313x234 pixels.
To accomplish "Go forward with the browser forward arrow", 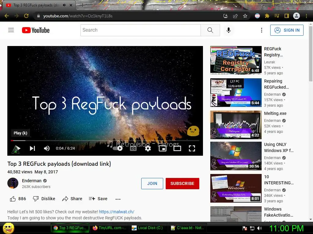I will tap(17, 16).
